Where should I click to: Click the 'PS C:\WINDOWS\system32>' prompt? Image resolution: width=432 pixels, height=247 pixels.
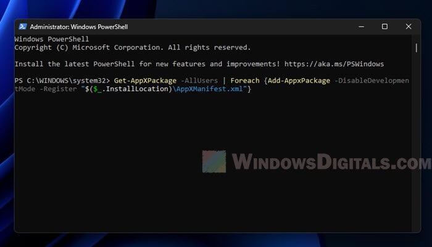(x=62, y=81)
